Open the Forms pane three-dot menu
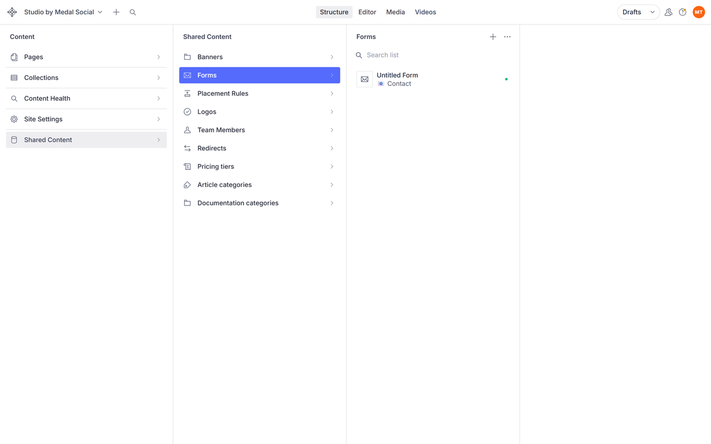The height and width of the screenshot is (444, 711). 507,37
